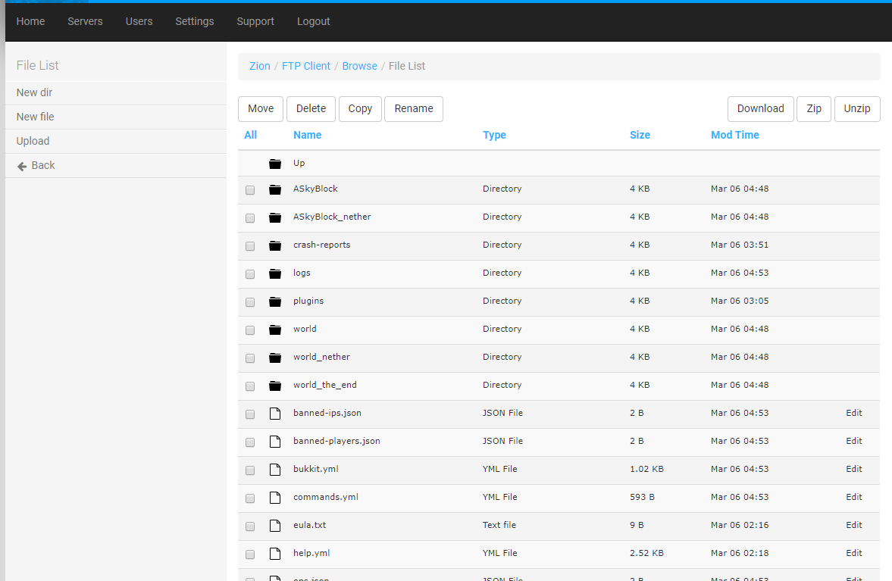Screen dimensions: 892x581
Task: Click the folder icon next to Up
Action: tap(275, 164)
